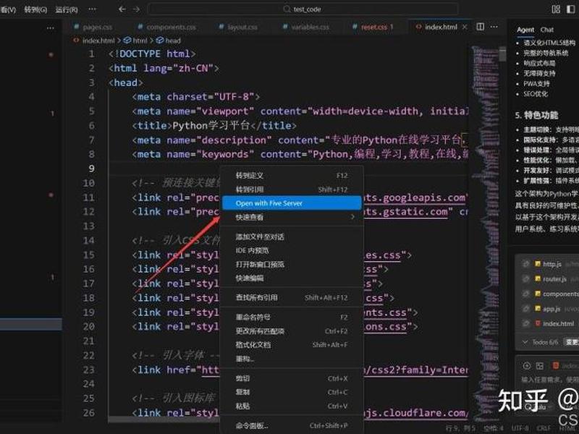Choose 更改所有匹配项
Screen dimensions: 579x434
coord(292,331)
